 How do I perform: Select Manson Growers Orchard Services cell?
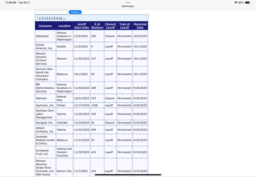[x=46, y=58]
